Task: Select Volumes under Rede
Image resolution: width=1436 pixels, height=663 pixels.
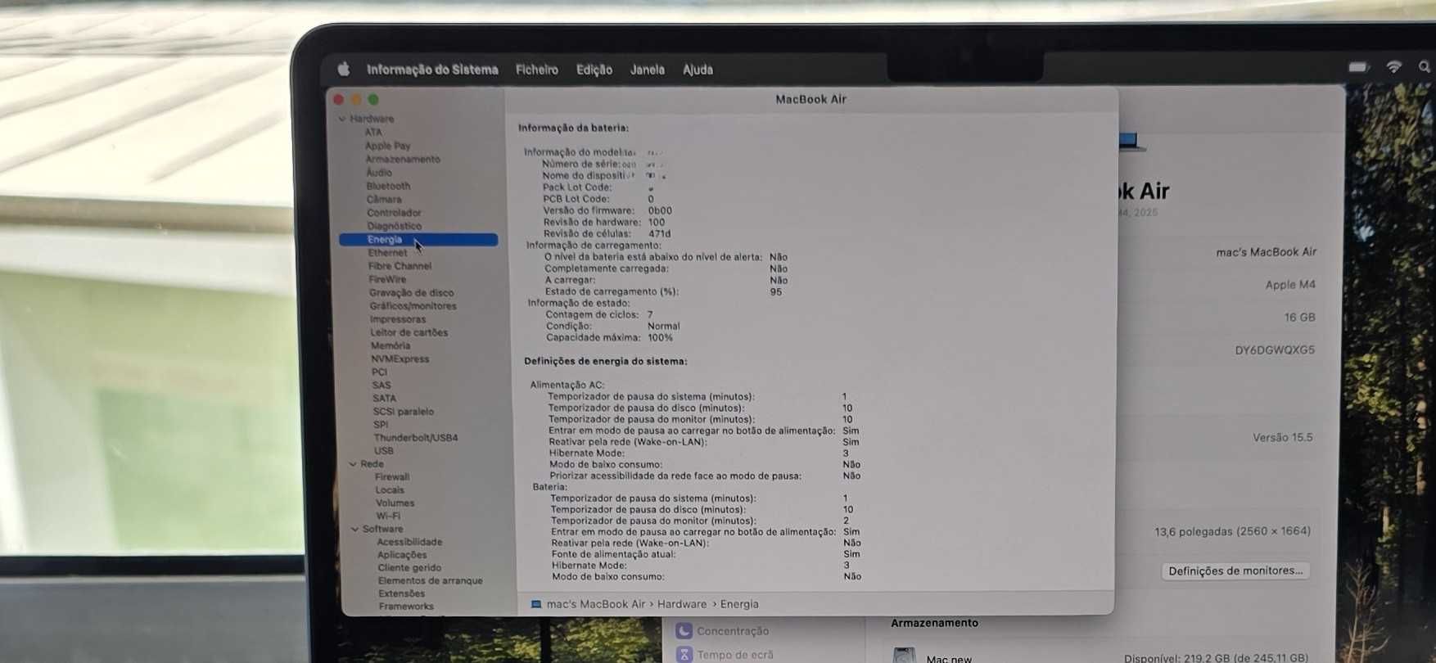Action: (x=395, y=503)
